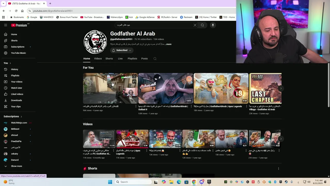Go to the browser home page
The height and width of the screenshot is (186, 330).
[x=22, y=11]
